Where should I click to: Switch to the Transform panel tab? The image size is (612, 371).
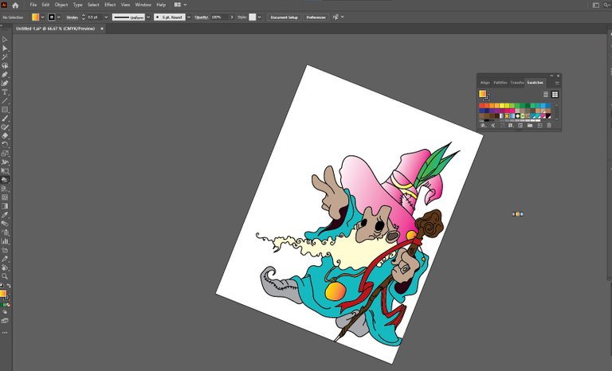516,83
